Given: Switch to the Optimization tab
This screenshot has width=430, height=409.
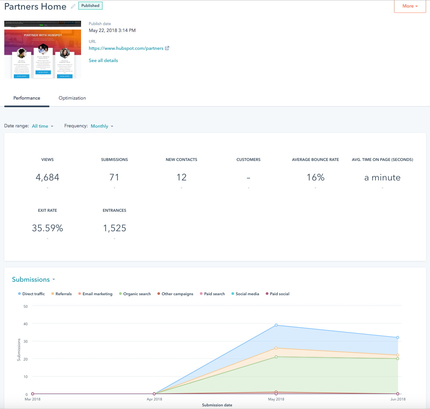Looking at the screenshot, I should [72, 98].
